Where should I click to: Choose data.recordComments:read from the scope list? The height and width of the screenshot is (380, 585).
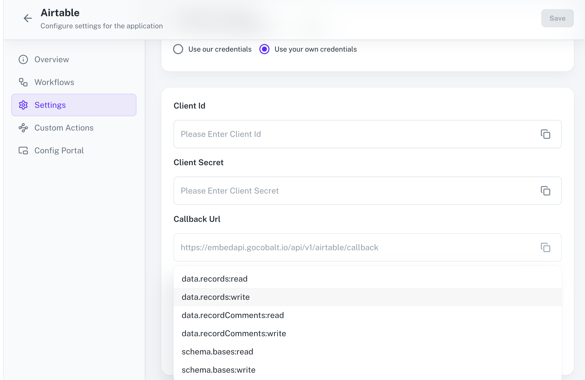[x=233, y=315]
